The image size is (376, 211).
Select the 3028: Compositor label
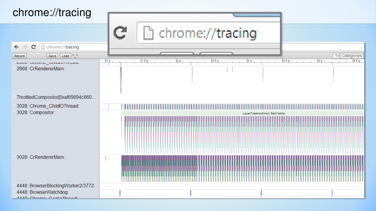[36, 112]
